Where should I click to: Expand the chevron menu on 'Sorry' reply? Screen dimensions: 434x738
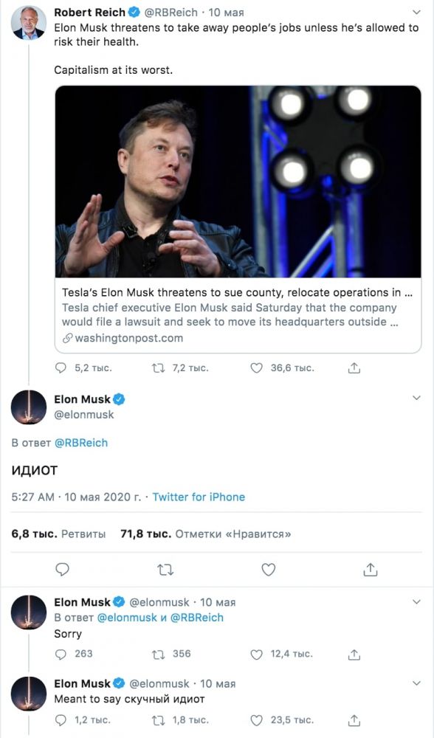click(x=416, y=601)
